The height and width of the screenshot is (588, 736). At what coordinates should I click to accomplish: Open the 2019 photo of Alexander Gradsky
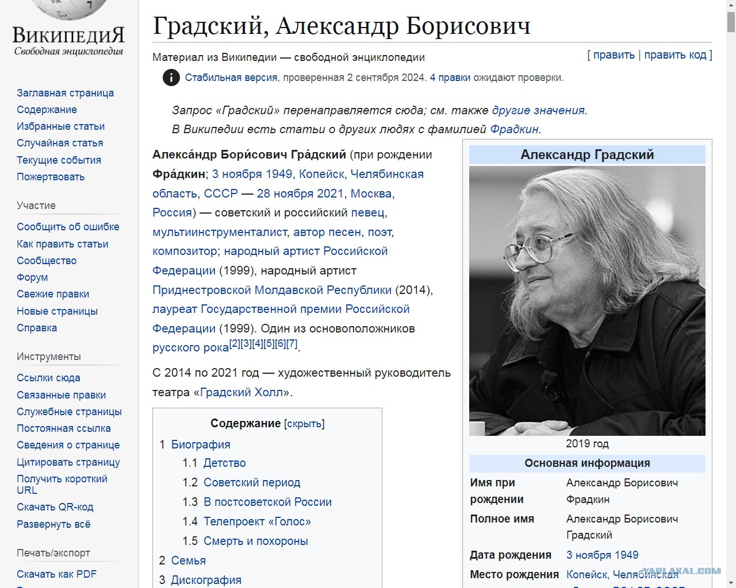tap(587, 301)
